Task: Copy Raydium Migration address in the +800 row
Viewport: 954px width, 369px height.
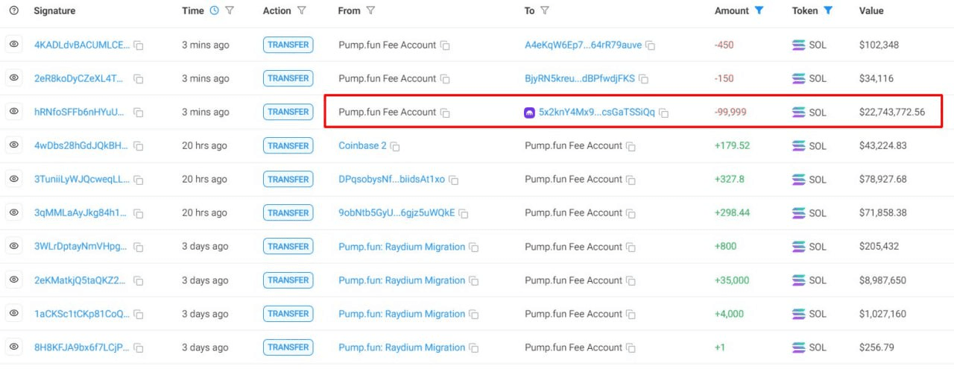Action: coord(474,247)
